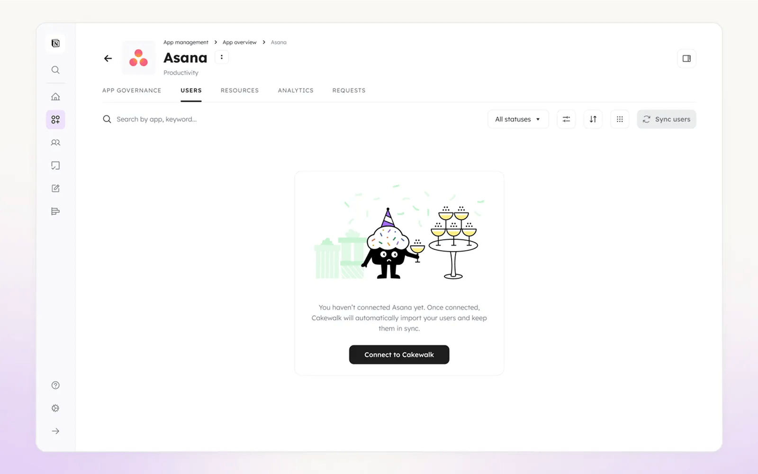The width and height of the screenshot is (758, 474).
Task: Navigate to App overview breadcrumb
Action: pos(239,42)
